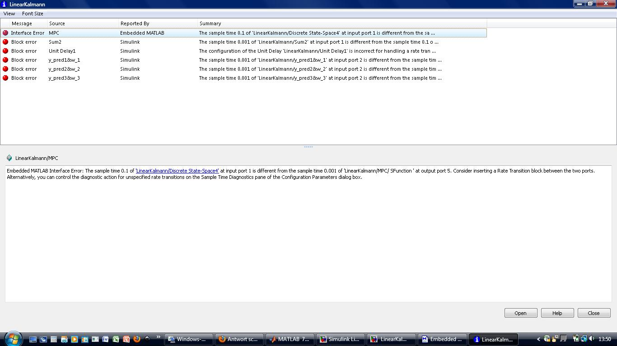Expand hidden quick launch icons chevron
Screen dimensions: 617x346
click(158, 337)
